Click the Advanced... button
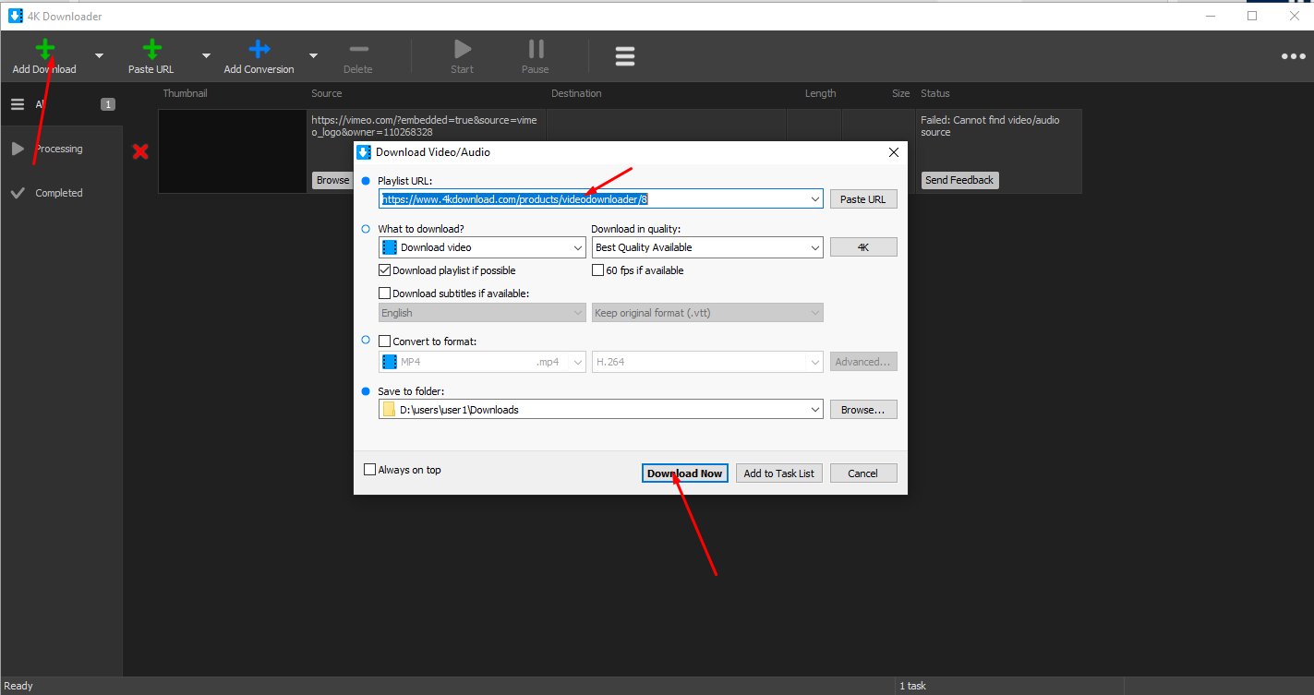 click(x=863, y=362)
